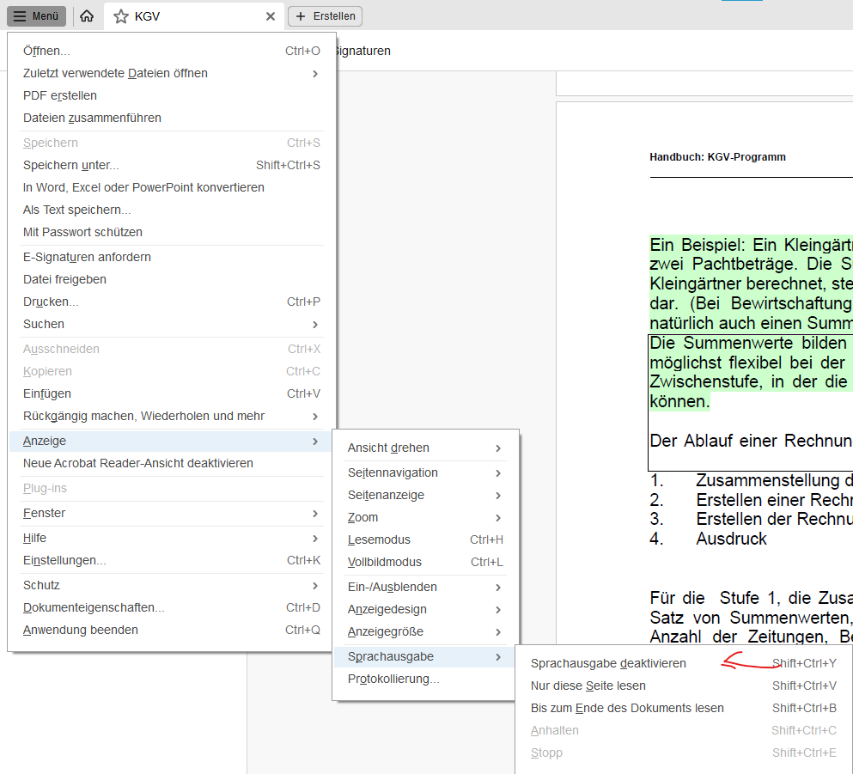Choose Speichern unter...
The height and width of the screenshot is (774, 853).
tap(171, 165)
